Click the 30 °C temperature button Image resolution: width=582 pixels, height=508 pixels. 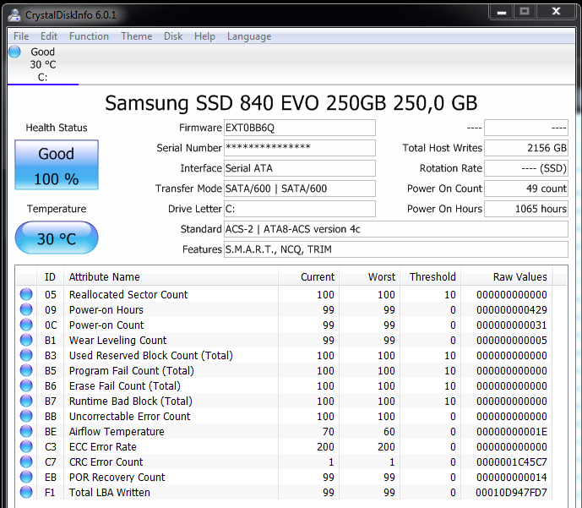pyautogui.click(x=57, y=238)
